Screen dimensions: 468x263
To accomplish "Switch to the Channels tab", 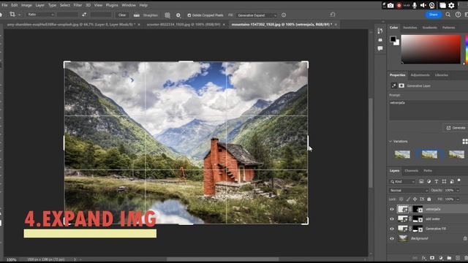I will 411,170.
